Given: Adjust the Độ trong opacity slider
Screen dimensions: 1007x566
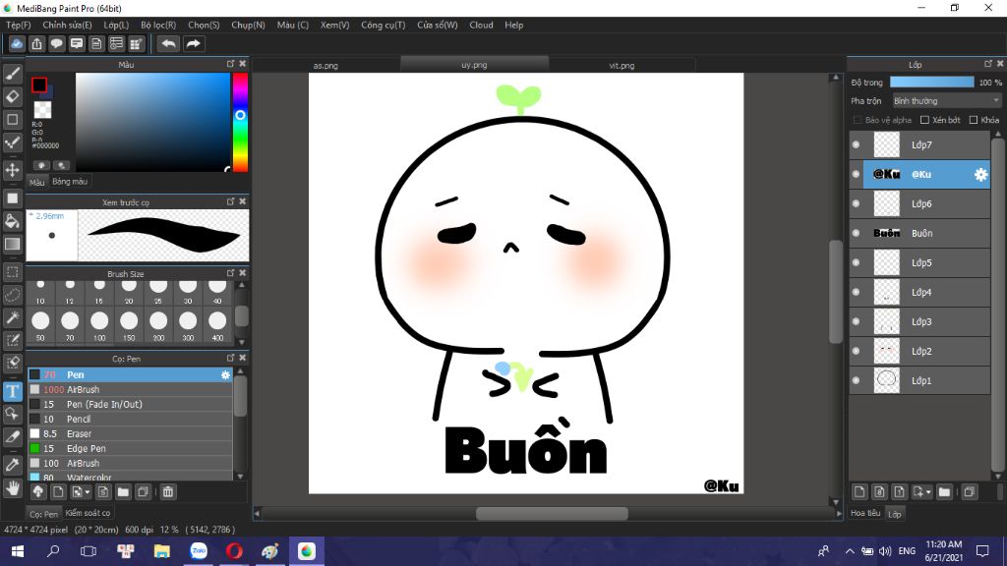Looking at the screenshot, I should [x=932, y=83].
